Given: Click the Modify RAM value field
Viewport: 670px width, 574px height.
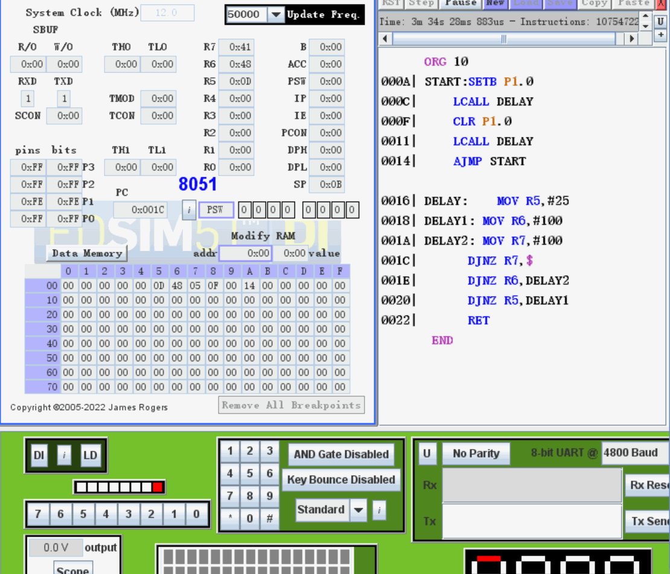Looking at the screenshot, I should pos(290,253).
